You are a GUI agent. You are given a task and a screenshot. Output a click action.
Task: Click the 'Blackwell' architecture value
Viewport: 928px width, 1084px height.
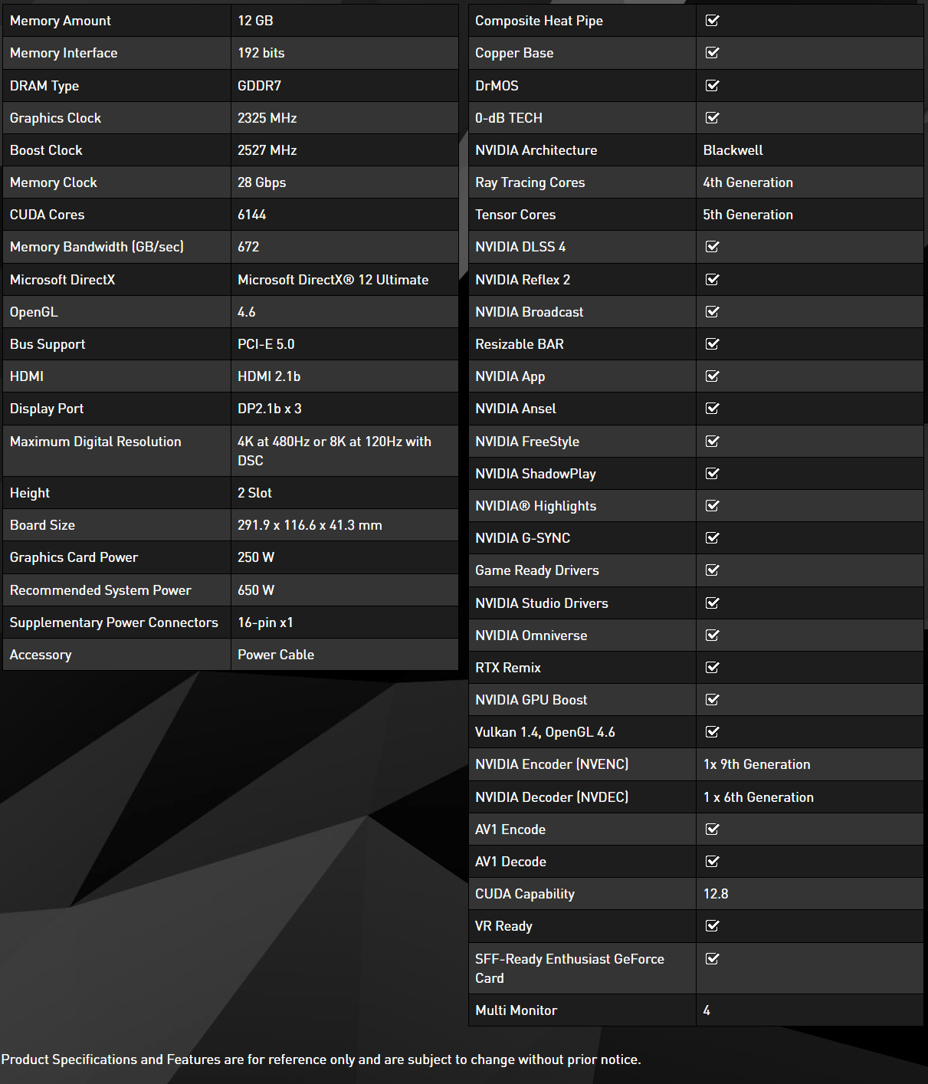[733, 150]
